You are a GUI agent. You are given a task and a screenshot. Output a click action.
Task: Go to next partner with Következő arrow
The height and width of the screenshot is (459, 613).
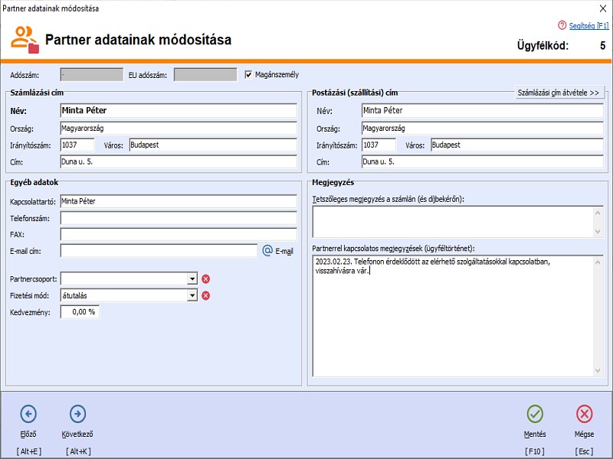click(x=77, y=415)
